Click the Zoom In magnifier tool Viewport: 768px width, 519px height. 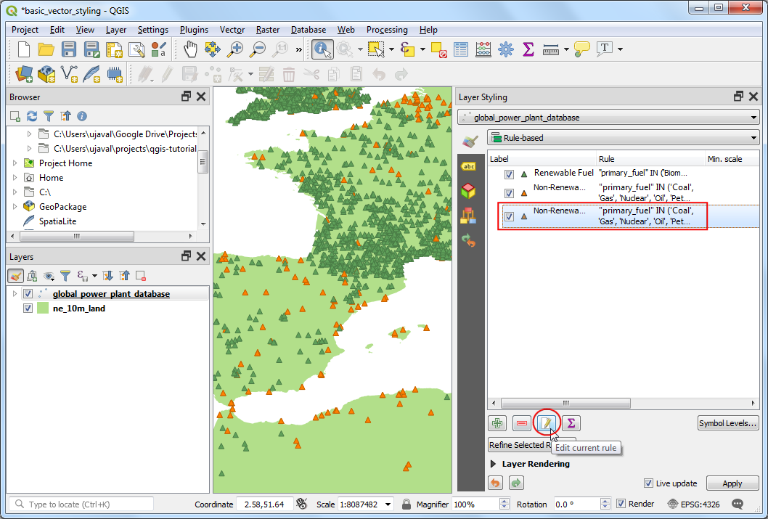click(235, 49)
